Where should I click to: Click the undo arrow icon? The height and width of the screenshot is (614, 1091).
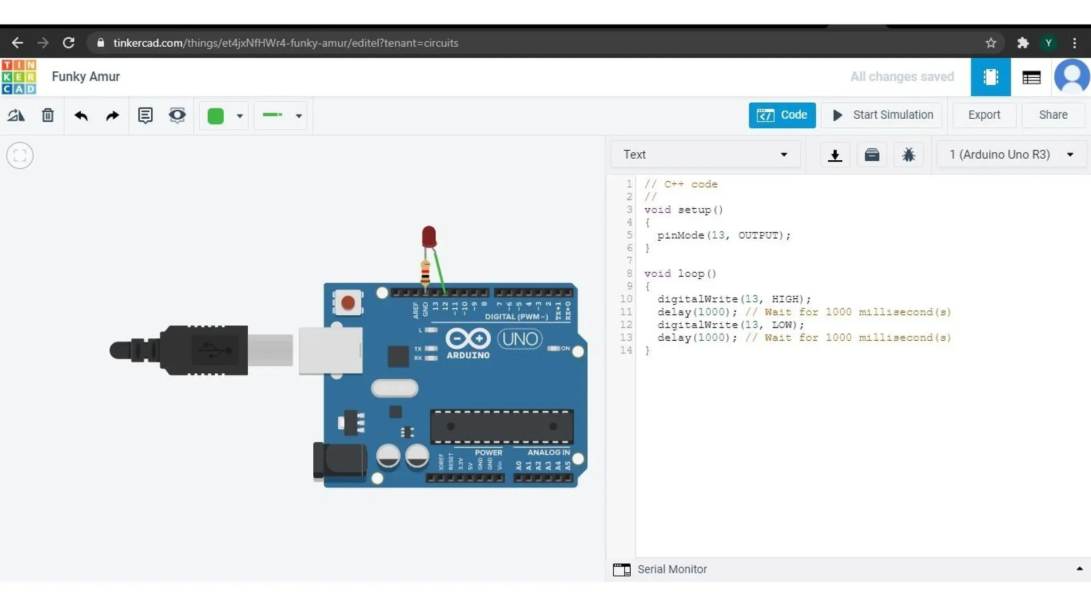tap(81, 115)
